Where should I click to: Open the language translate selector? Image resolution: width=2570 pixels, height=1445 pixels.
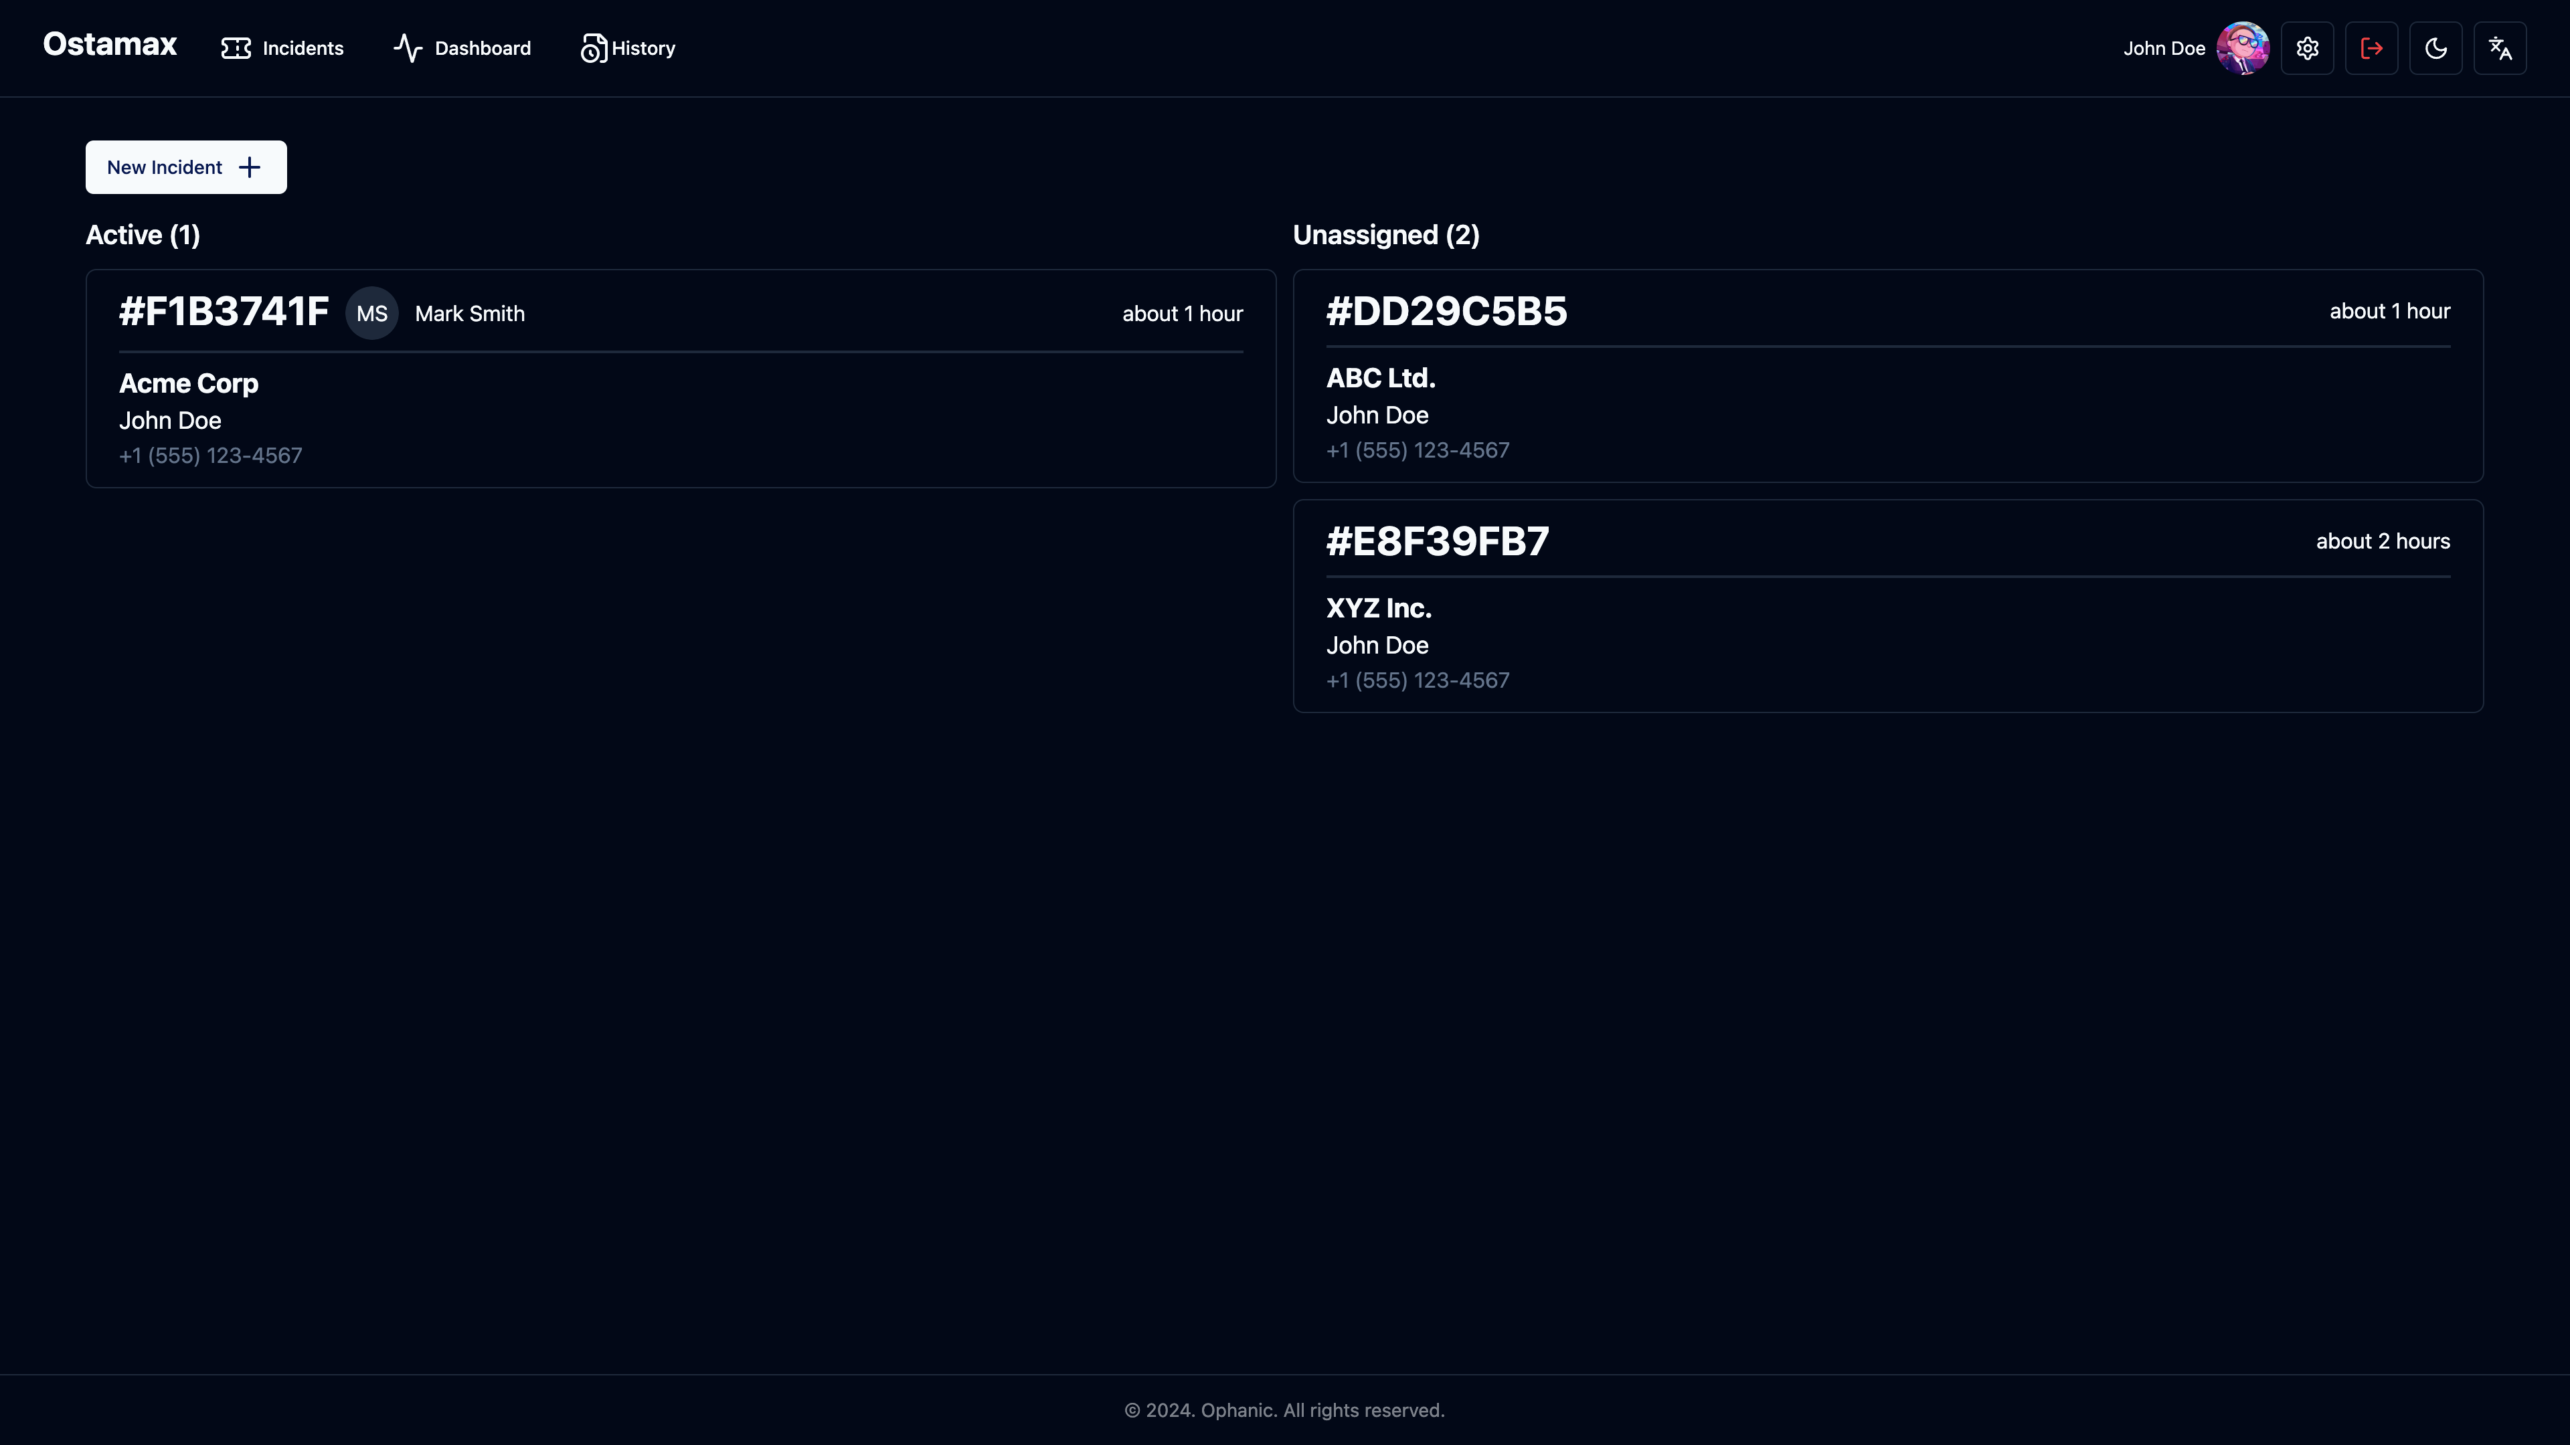pos(2500,48)
